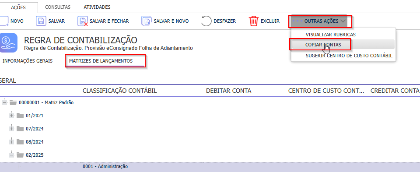420x172 pixels.
Task: Expand the 01/2021 tree node
Action: pyautogui.click(x=11, y=116)
